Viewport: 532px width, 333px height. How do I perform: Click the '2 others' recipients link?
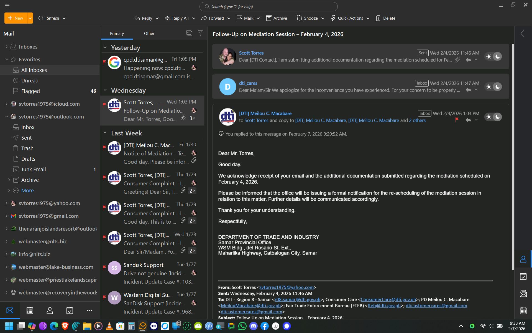click(417, 120)
